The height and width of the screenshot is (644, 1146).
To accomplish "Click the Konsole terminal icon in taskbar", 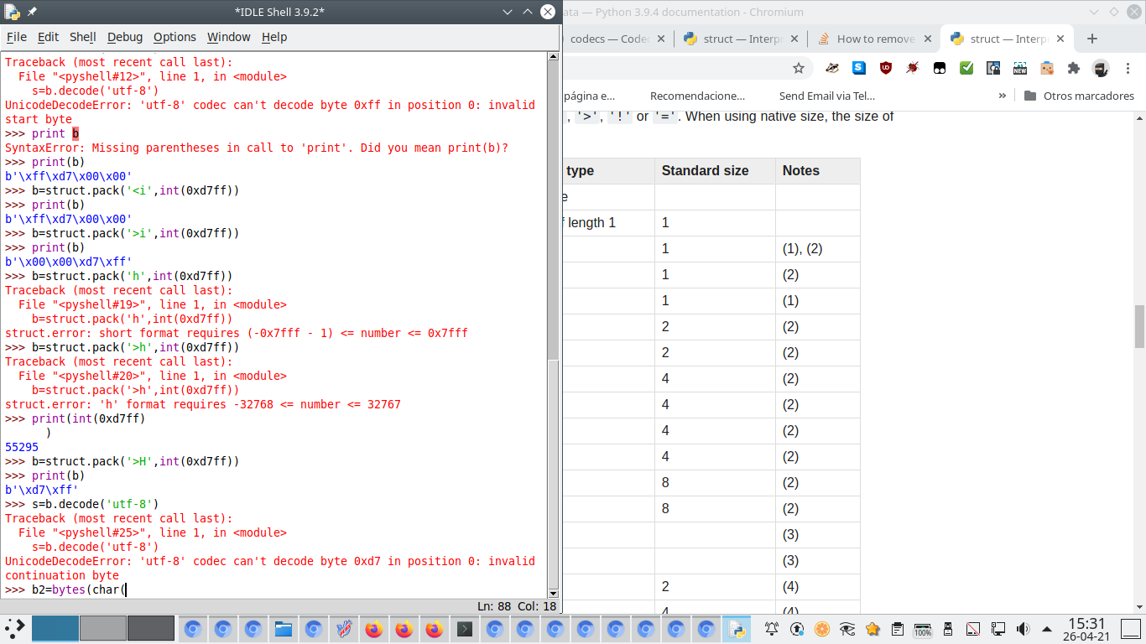I will pyautogui.click(x=464, y=628).
